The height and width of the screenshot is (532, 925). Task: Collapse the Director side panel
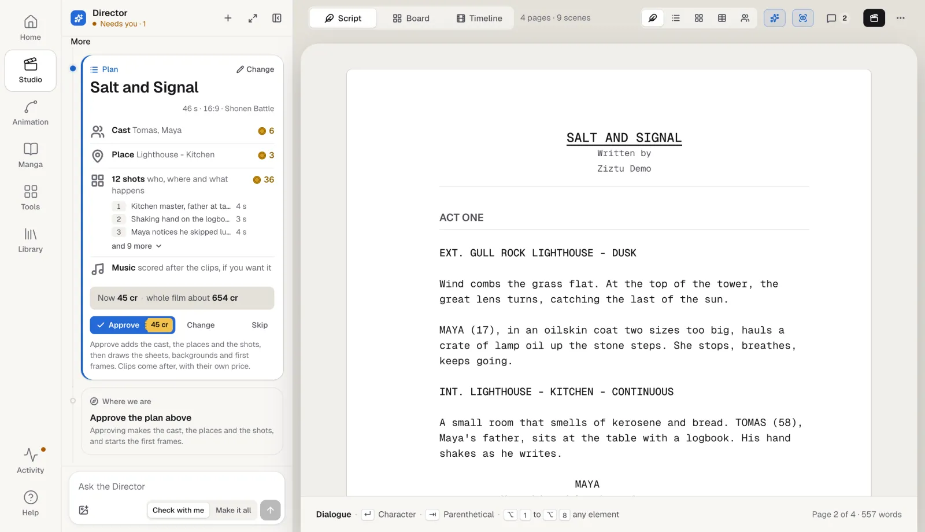click(x=277, y=18)
